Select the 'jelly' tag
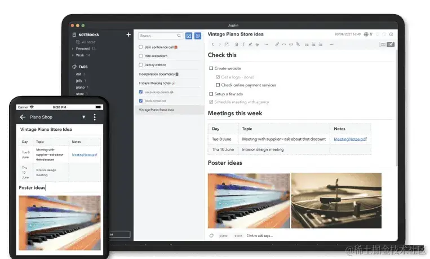Image resolution: width=430 pixels, height=259 pixels. (x=79, y=81)
